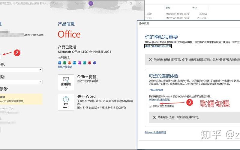Screen dimensions: 240x150
Task: Open the 更新选项 update options button
Action: tap(66, 83)
